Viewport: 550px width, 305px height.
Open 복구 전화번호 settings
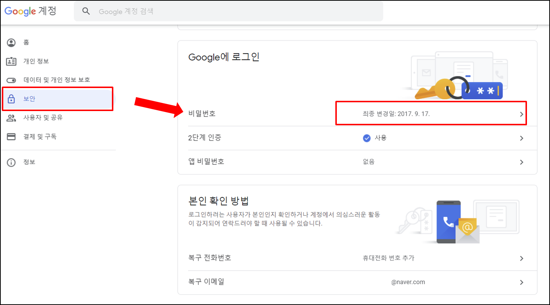[357, 258]
